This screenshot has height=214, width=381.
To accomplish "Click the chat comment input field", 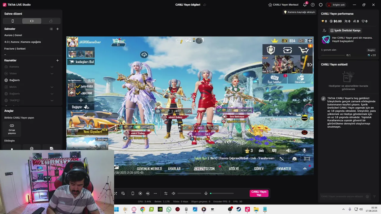I will click(x=342, y=196).
